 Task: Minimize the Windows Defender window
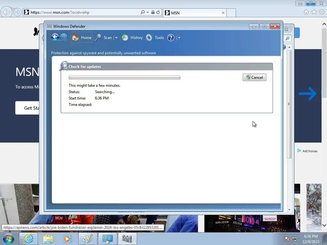click(x=254, y=26)
